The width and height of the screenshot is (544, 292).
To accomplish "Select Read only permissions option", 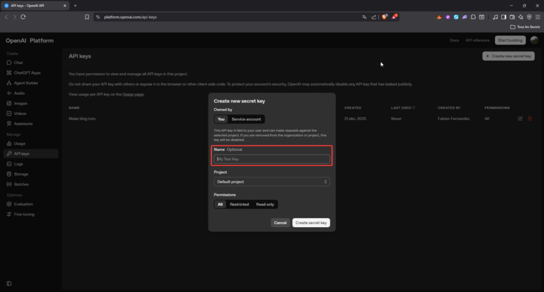I will (265, 204).
